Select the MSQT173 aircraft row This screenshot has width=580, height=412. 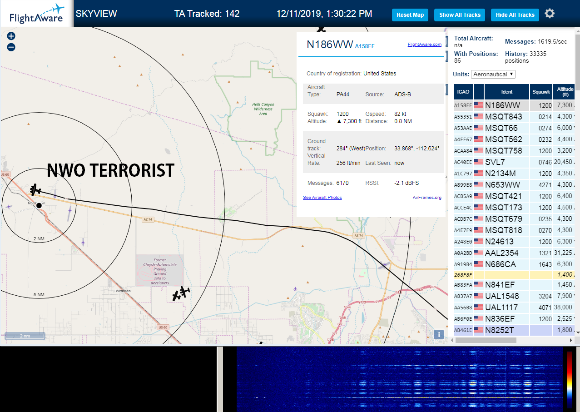[x=515, y=208]
